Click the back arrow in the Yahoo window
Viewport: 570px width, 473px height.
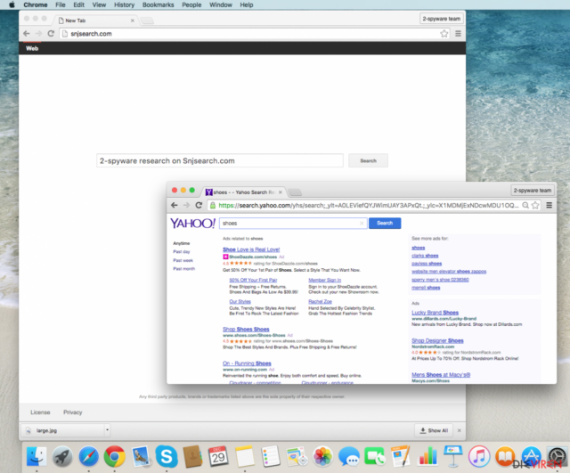click(x=175, y=206)
